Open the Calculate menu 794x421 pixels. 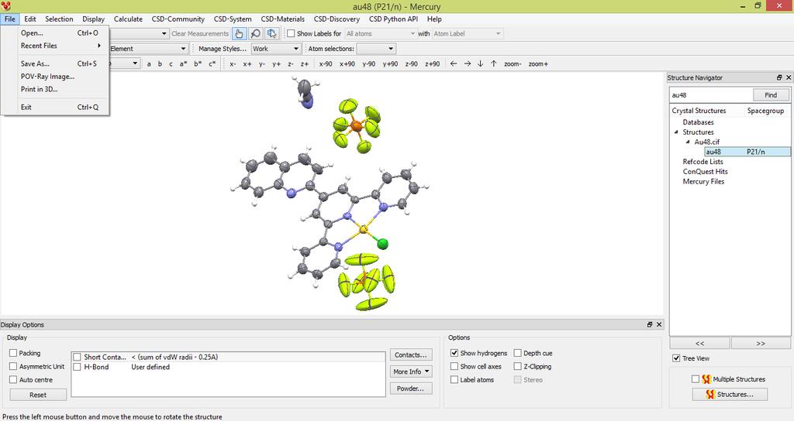pos(128,19)
